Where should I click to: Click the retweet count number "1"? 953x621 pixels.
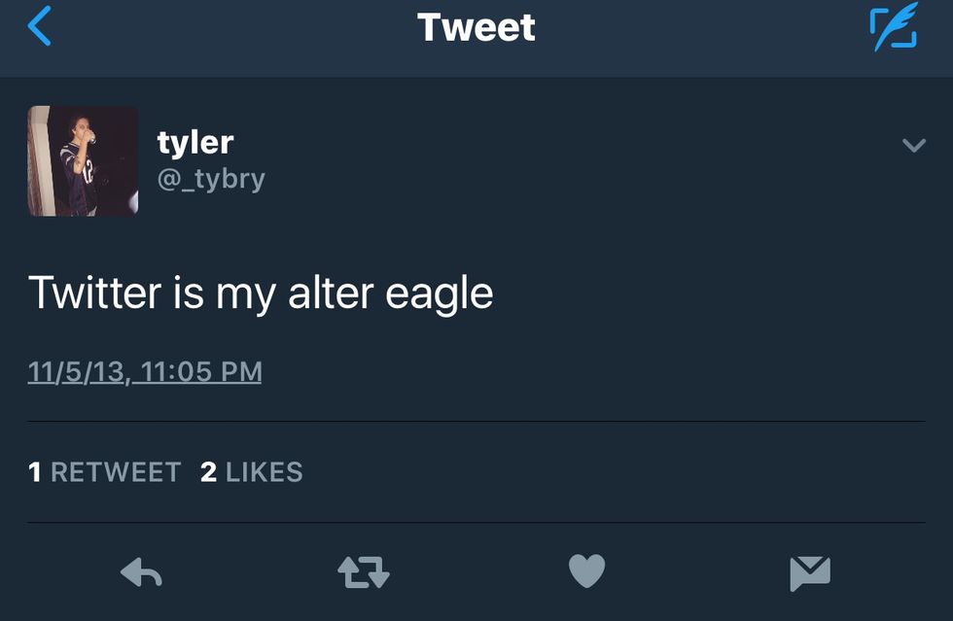pos(35,472)
